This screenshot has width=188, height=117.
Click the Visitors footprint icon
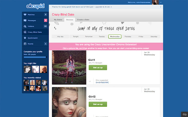pos(25,26)
